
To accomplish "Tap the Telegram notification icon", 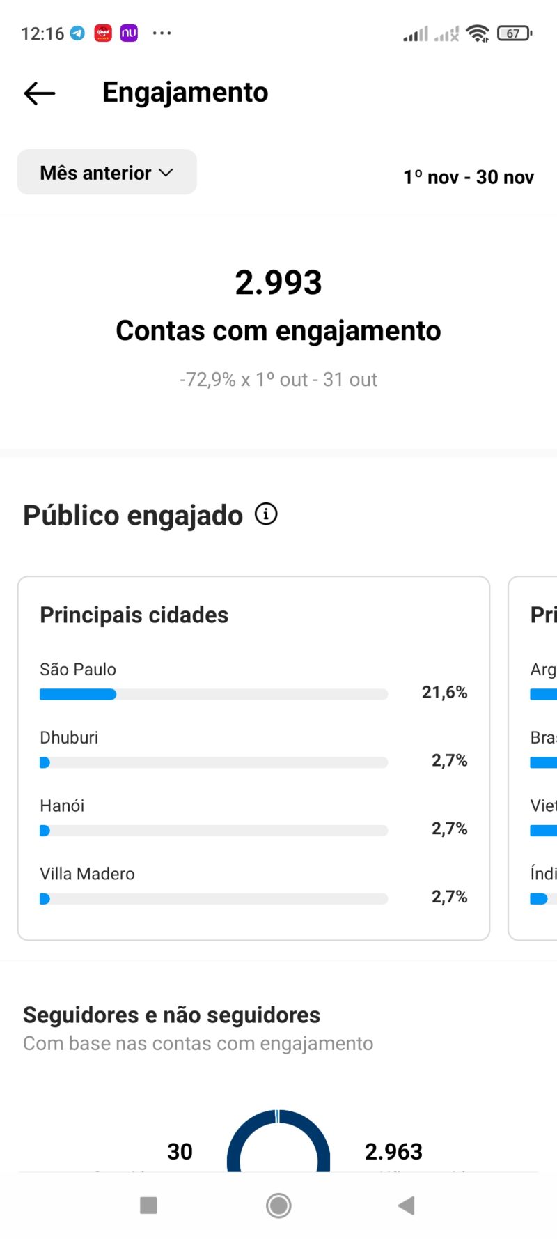I will point(78,33).
